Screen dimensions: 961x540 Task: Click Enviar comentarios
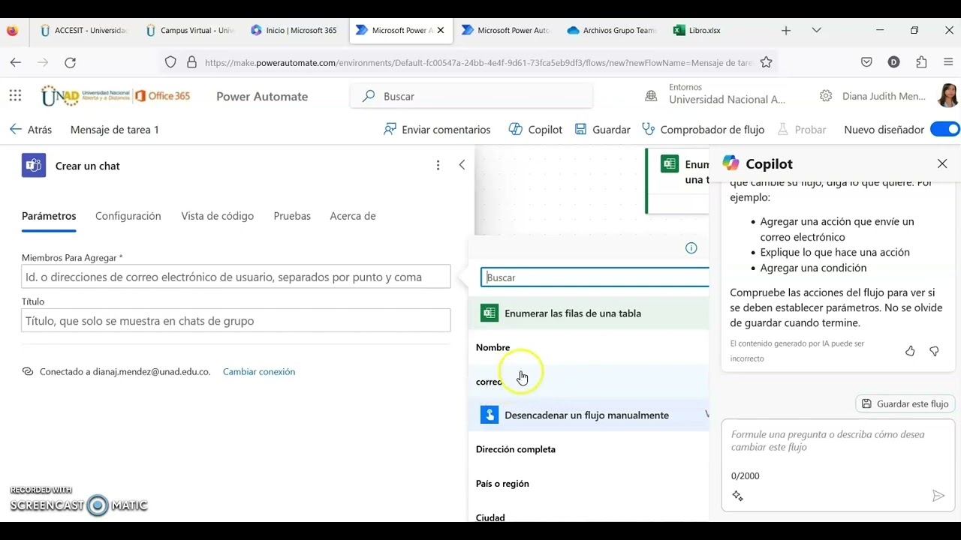pos(436,130)
